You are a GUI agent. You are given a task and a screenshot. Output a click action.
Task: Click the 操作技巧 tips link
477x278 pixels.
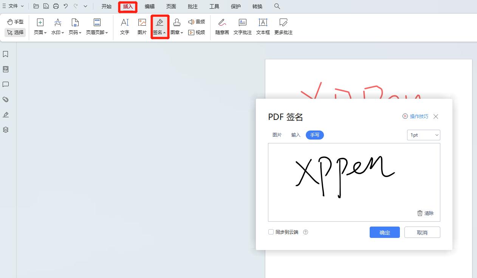point(415,116)
